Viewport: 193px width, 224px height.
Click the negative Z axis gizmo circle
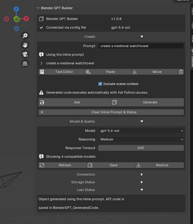pos(16,29)
